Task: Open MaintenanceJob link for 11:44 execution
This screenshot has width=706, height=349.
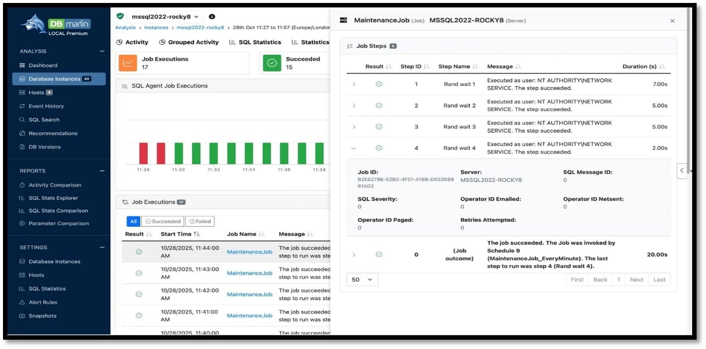Action: pos(249,252)
